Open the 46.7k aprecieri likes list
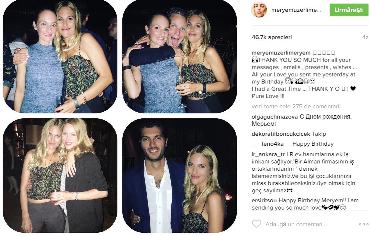 click(272, 37)
